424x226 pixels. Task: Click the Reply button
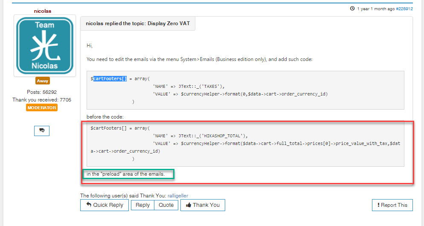[x=142, y=205]
